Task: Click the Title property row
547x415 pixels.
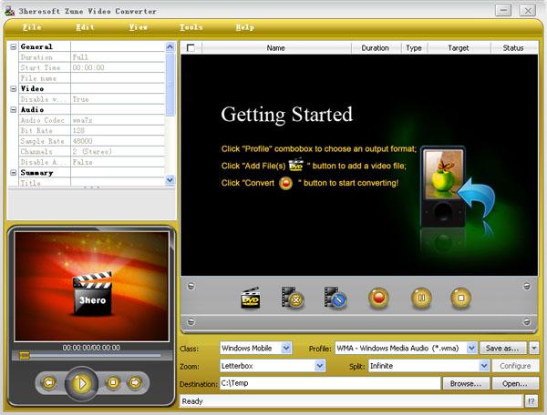Action: click(91, 182)
